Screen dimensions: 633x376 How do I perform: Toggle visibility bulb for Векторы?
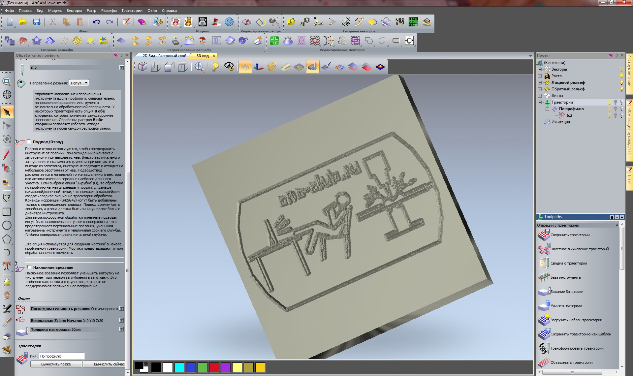coord(621,69)
